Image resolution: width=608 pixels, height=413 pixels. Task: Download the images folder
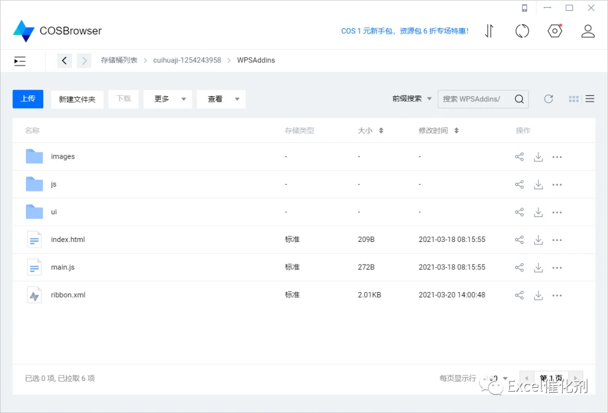click(538, 157)
